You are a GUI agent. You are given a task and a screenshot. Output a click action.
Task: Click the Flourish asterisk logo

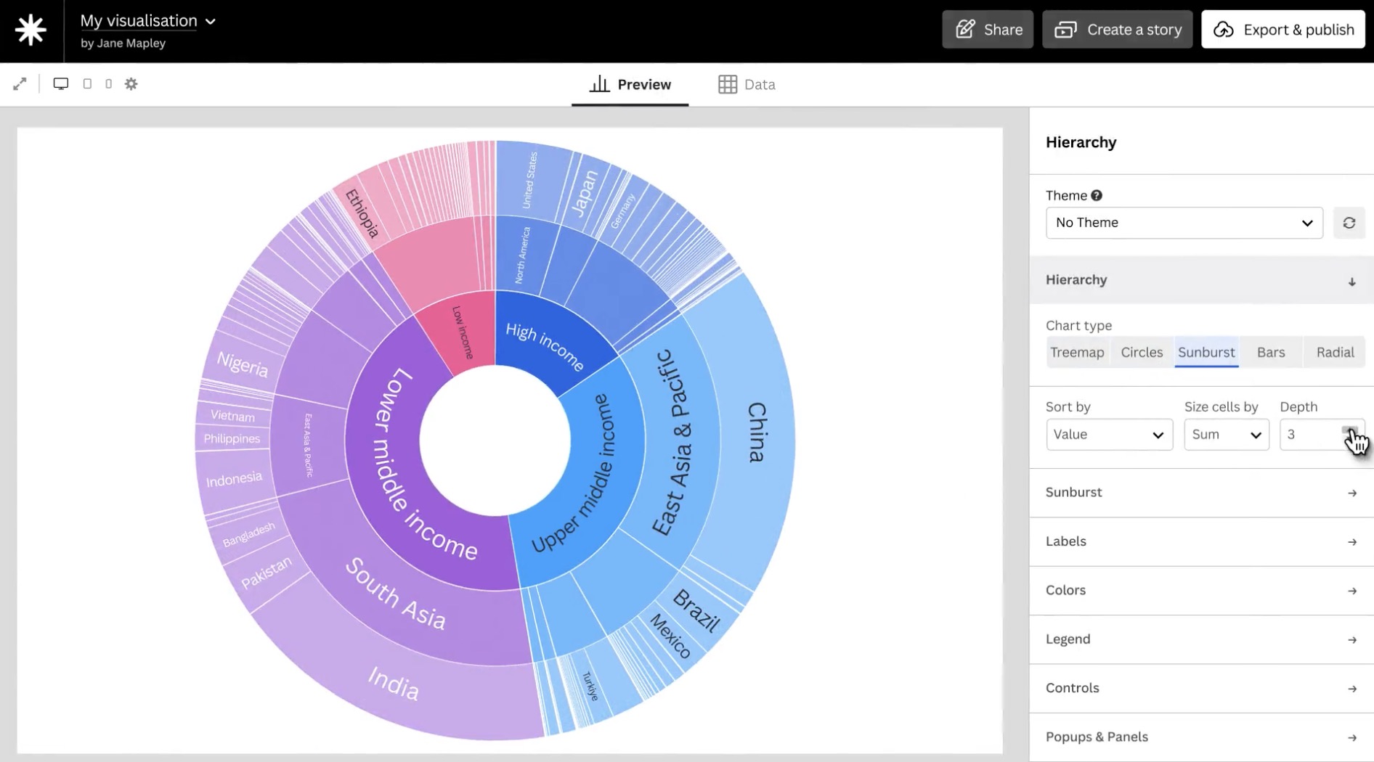(31, 30)
